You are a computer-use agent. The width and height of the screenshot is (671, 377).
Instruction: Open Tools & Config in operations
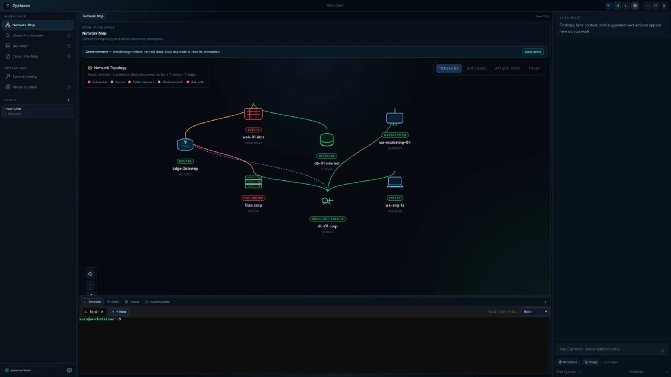click(38, 77)
